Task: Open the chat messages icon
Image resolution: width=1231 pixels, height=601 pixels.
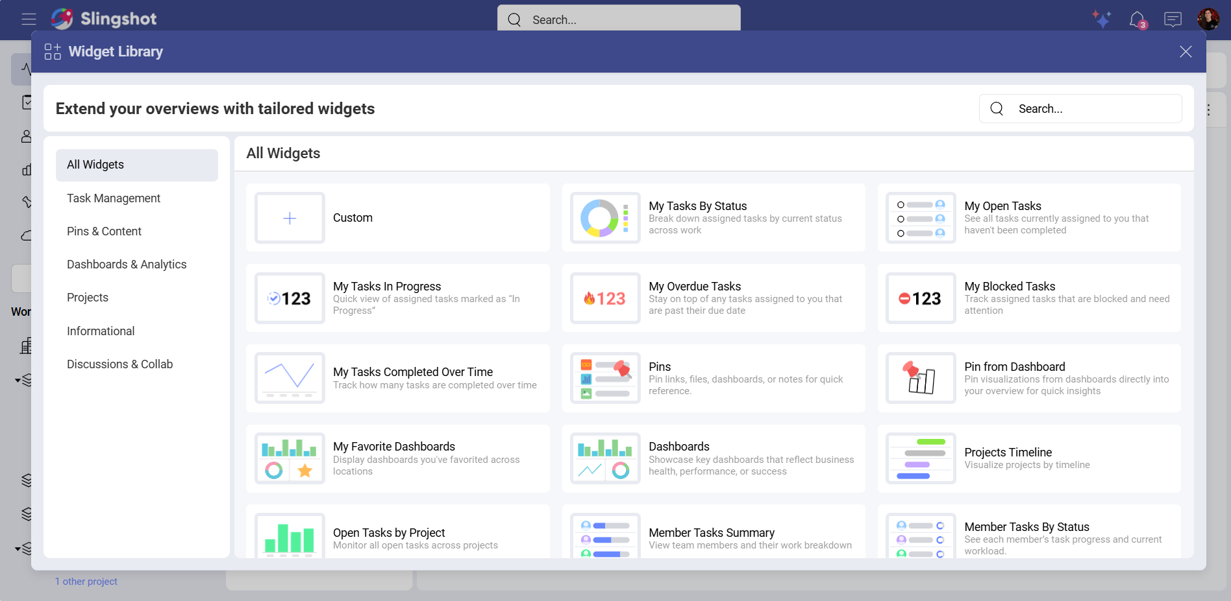Action: click(1173, 19)
